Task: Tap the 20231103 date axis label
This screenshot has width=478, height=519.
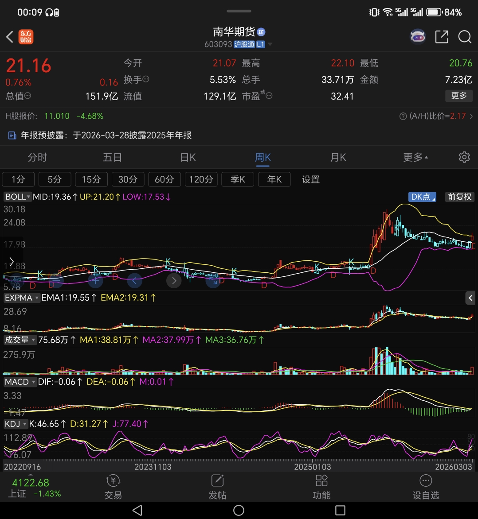Action: (x=153, y=467)
